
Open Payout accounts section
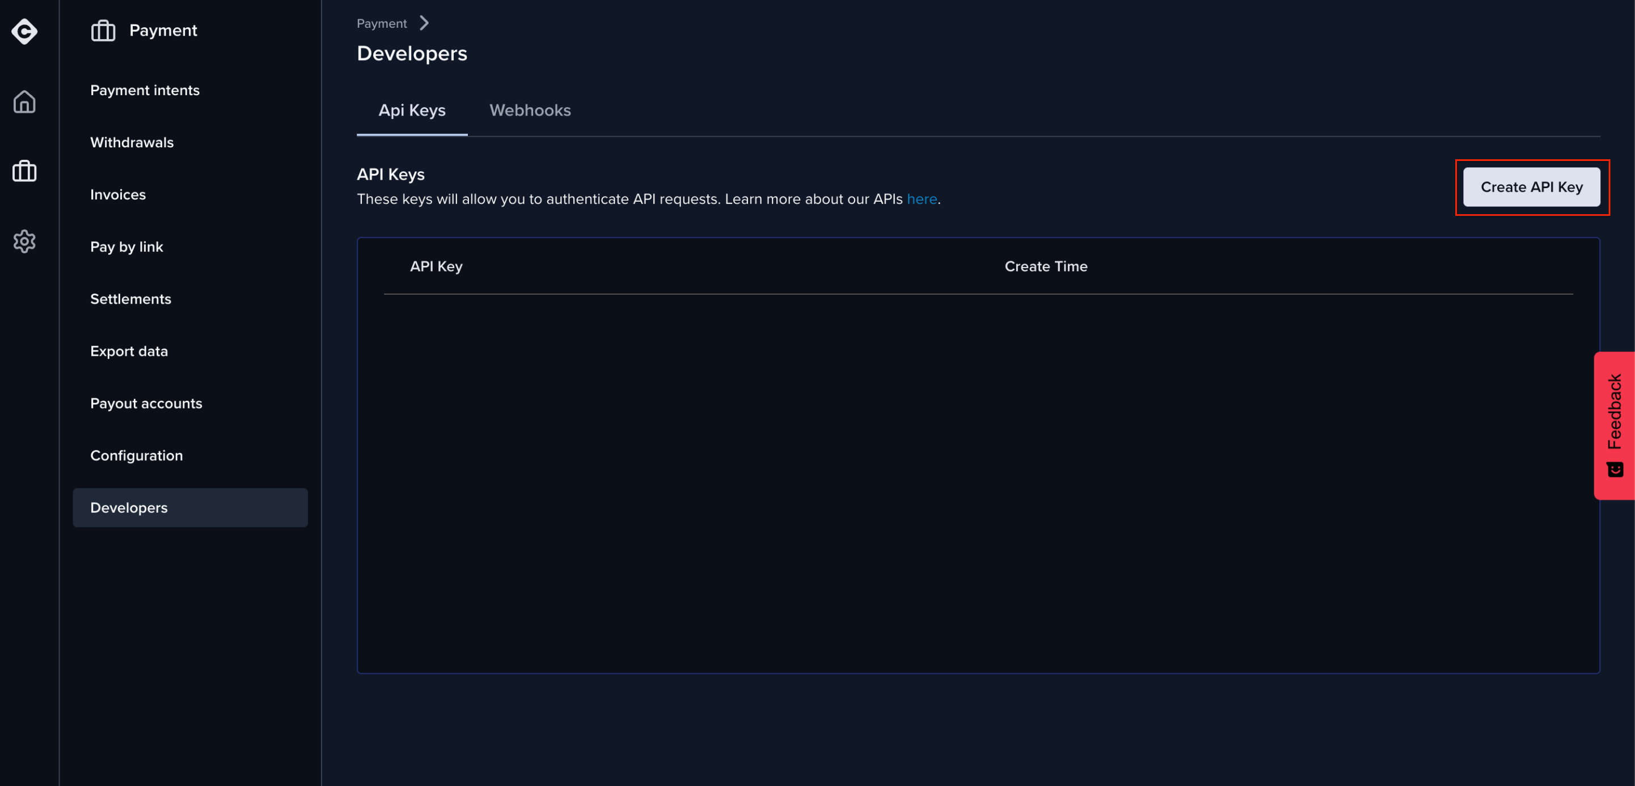[x=146, y=403]
